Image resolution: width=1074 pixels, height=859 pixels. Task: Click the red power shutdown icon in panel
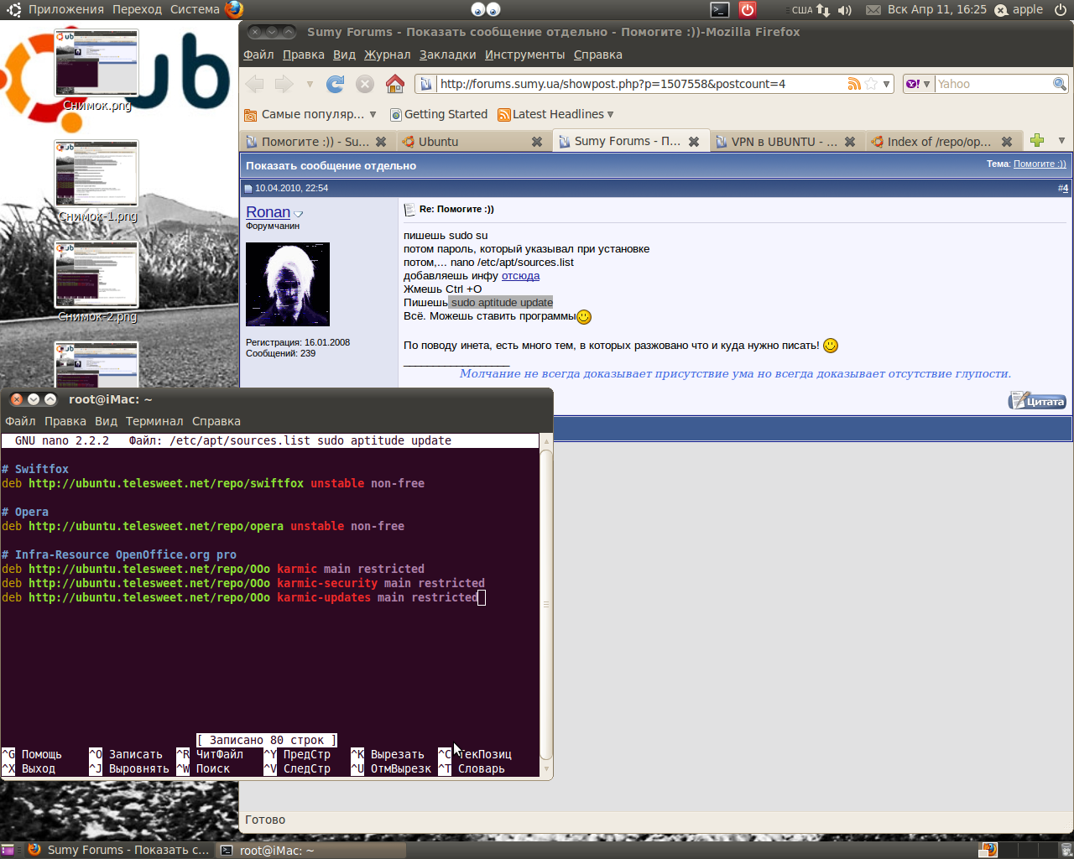tap(747, 10)
